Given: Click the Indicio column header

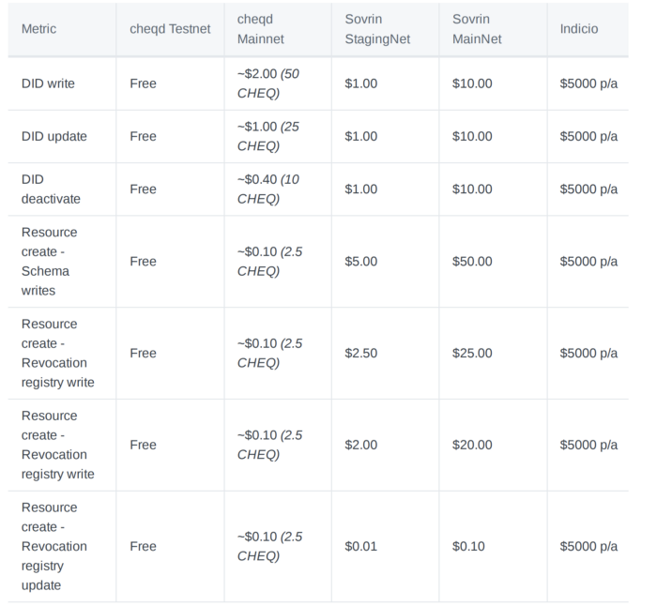Looking at the screenshot, I should tap(578, 29).
